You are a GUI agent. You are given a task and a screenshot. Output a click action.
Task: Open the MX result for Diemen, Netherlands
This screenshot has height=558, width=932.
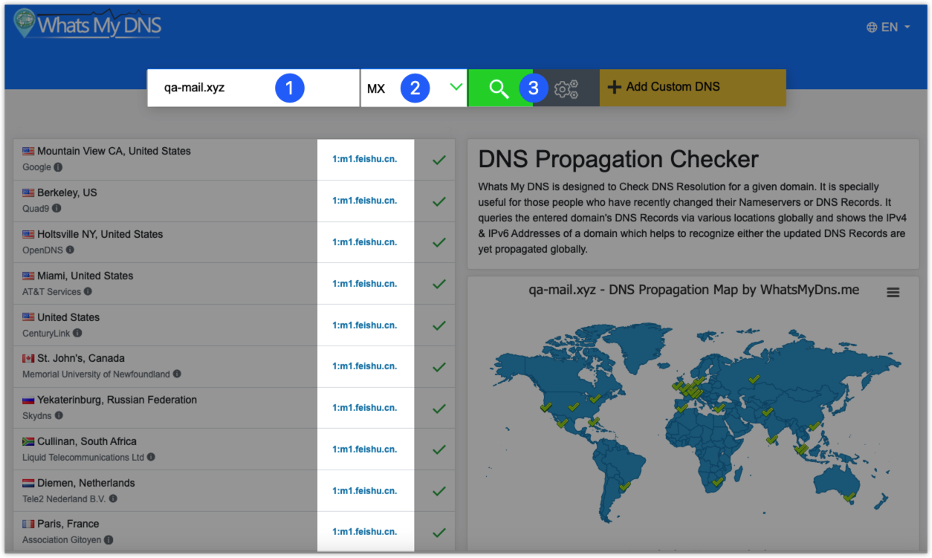[x=365, y=491]
